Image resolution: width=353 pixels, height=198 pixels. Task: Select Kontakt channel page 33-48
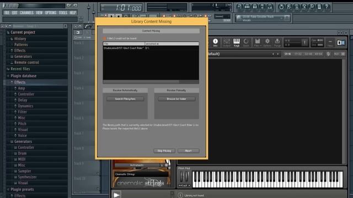point(308,54)
